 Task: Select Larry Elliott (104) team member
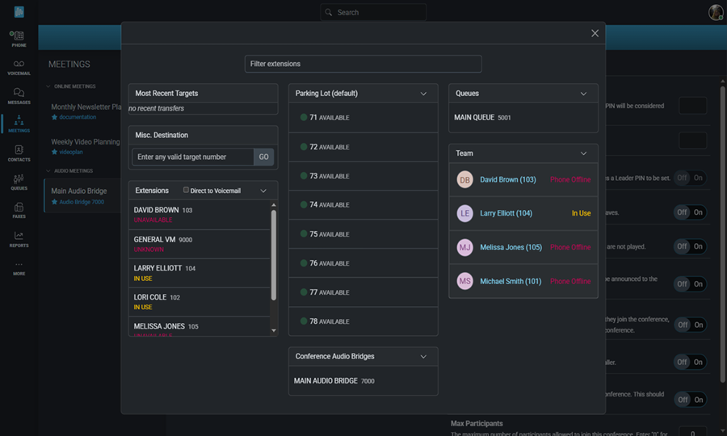[506, 213]
